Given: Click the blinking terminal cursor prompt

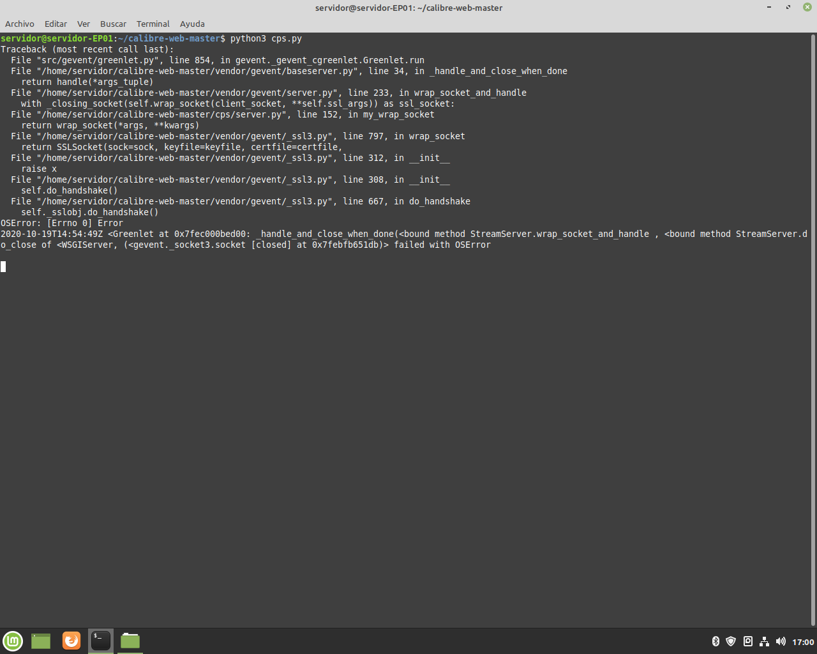Looking at the screenshot, I should click(4, 266).
